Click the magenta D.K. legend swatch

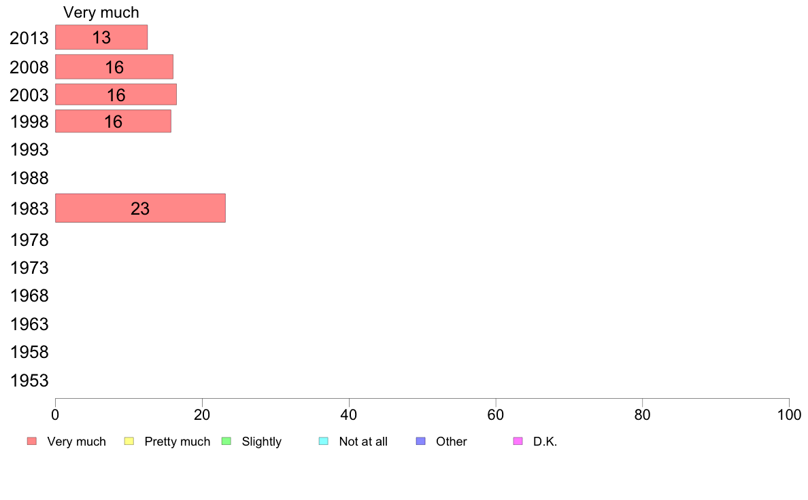point(518,442)
